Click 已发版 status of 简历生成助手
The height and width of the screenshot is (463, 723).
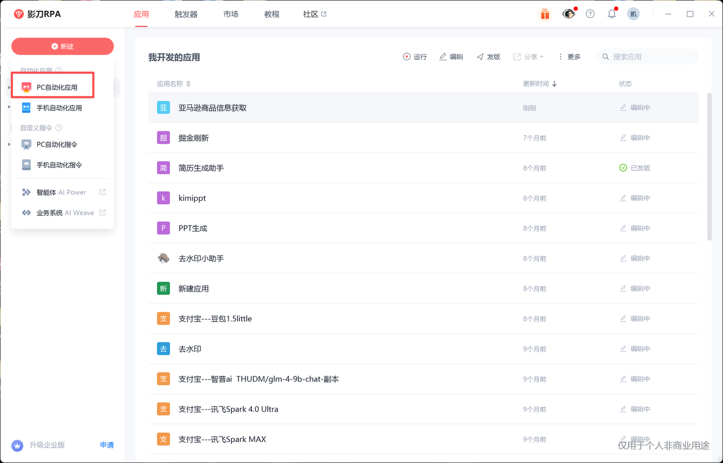pos(635,168)
